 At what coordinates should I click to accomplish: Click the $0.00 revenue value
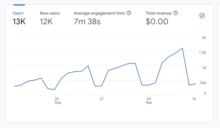pos(157,22)
